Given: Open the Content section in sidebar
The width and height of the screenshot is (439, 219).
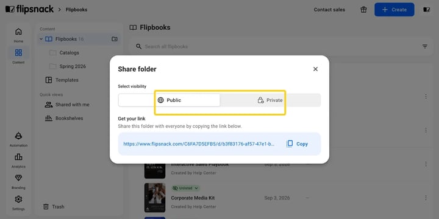Looking at the screenshot, I should (18, 56).
